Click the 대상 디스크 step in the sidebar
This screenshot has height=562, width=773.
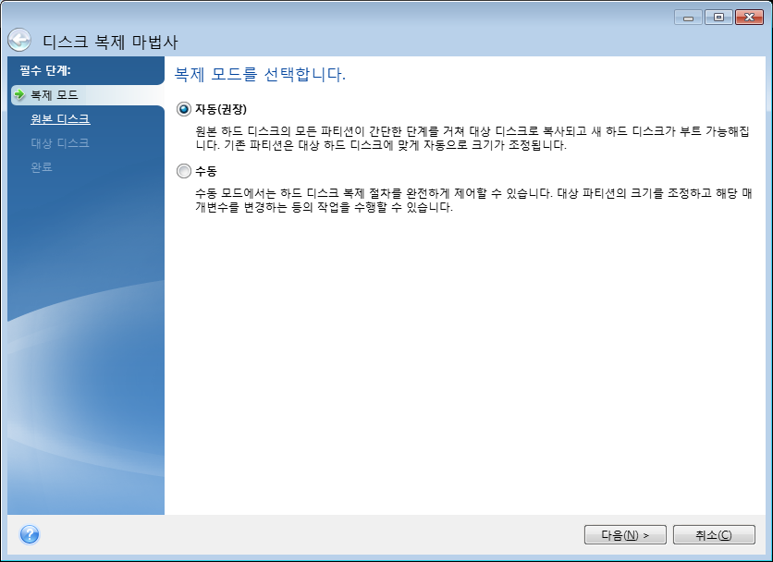pyautogui.click(x=60, y=143)
